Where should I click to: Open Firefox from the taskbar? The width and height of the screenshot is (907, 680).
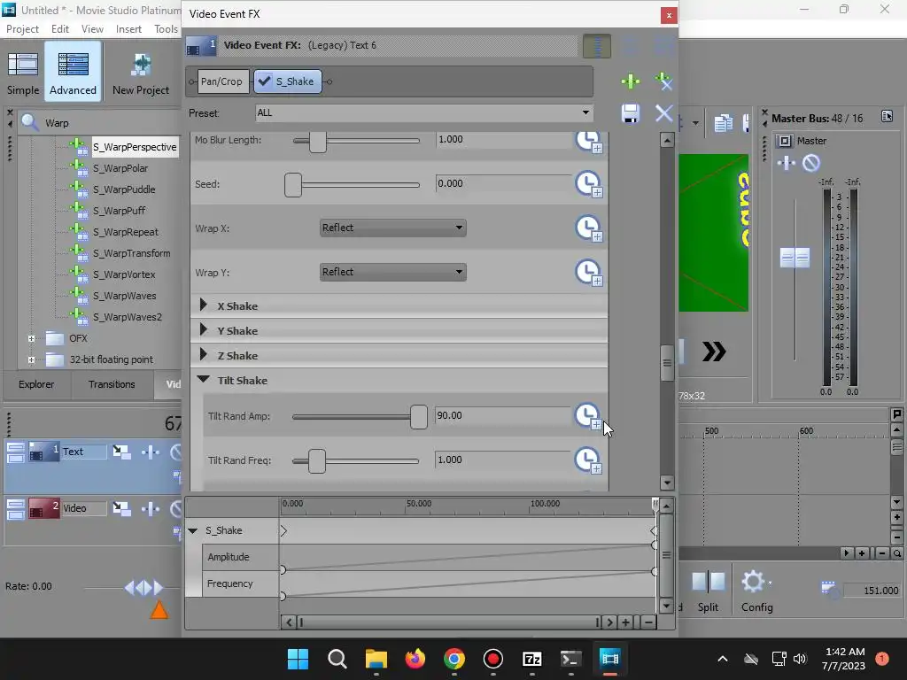pyautogui.click(x=415, y=659)
